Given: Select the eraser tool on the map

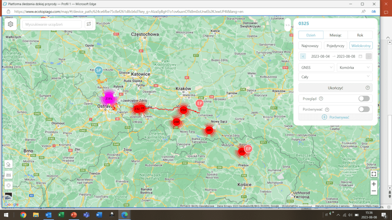Looking at the screenshot, I should coord(8,164).
